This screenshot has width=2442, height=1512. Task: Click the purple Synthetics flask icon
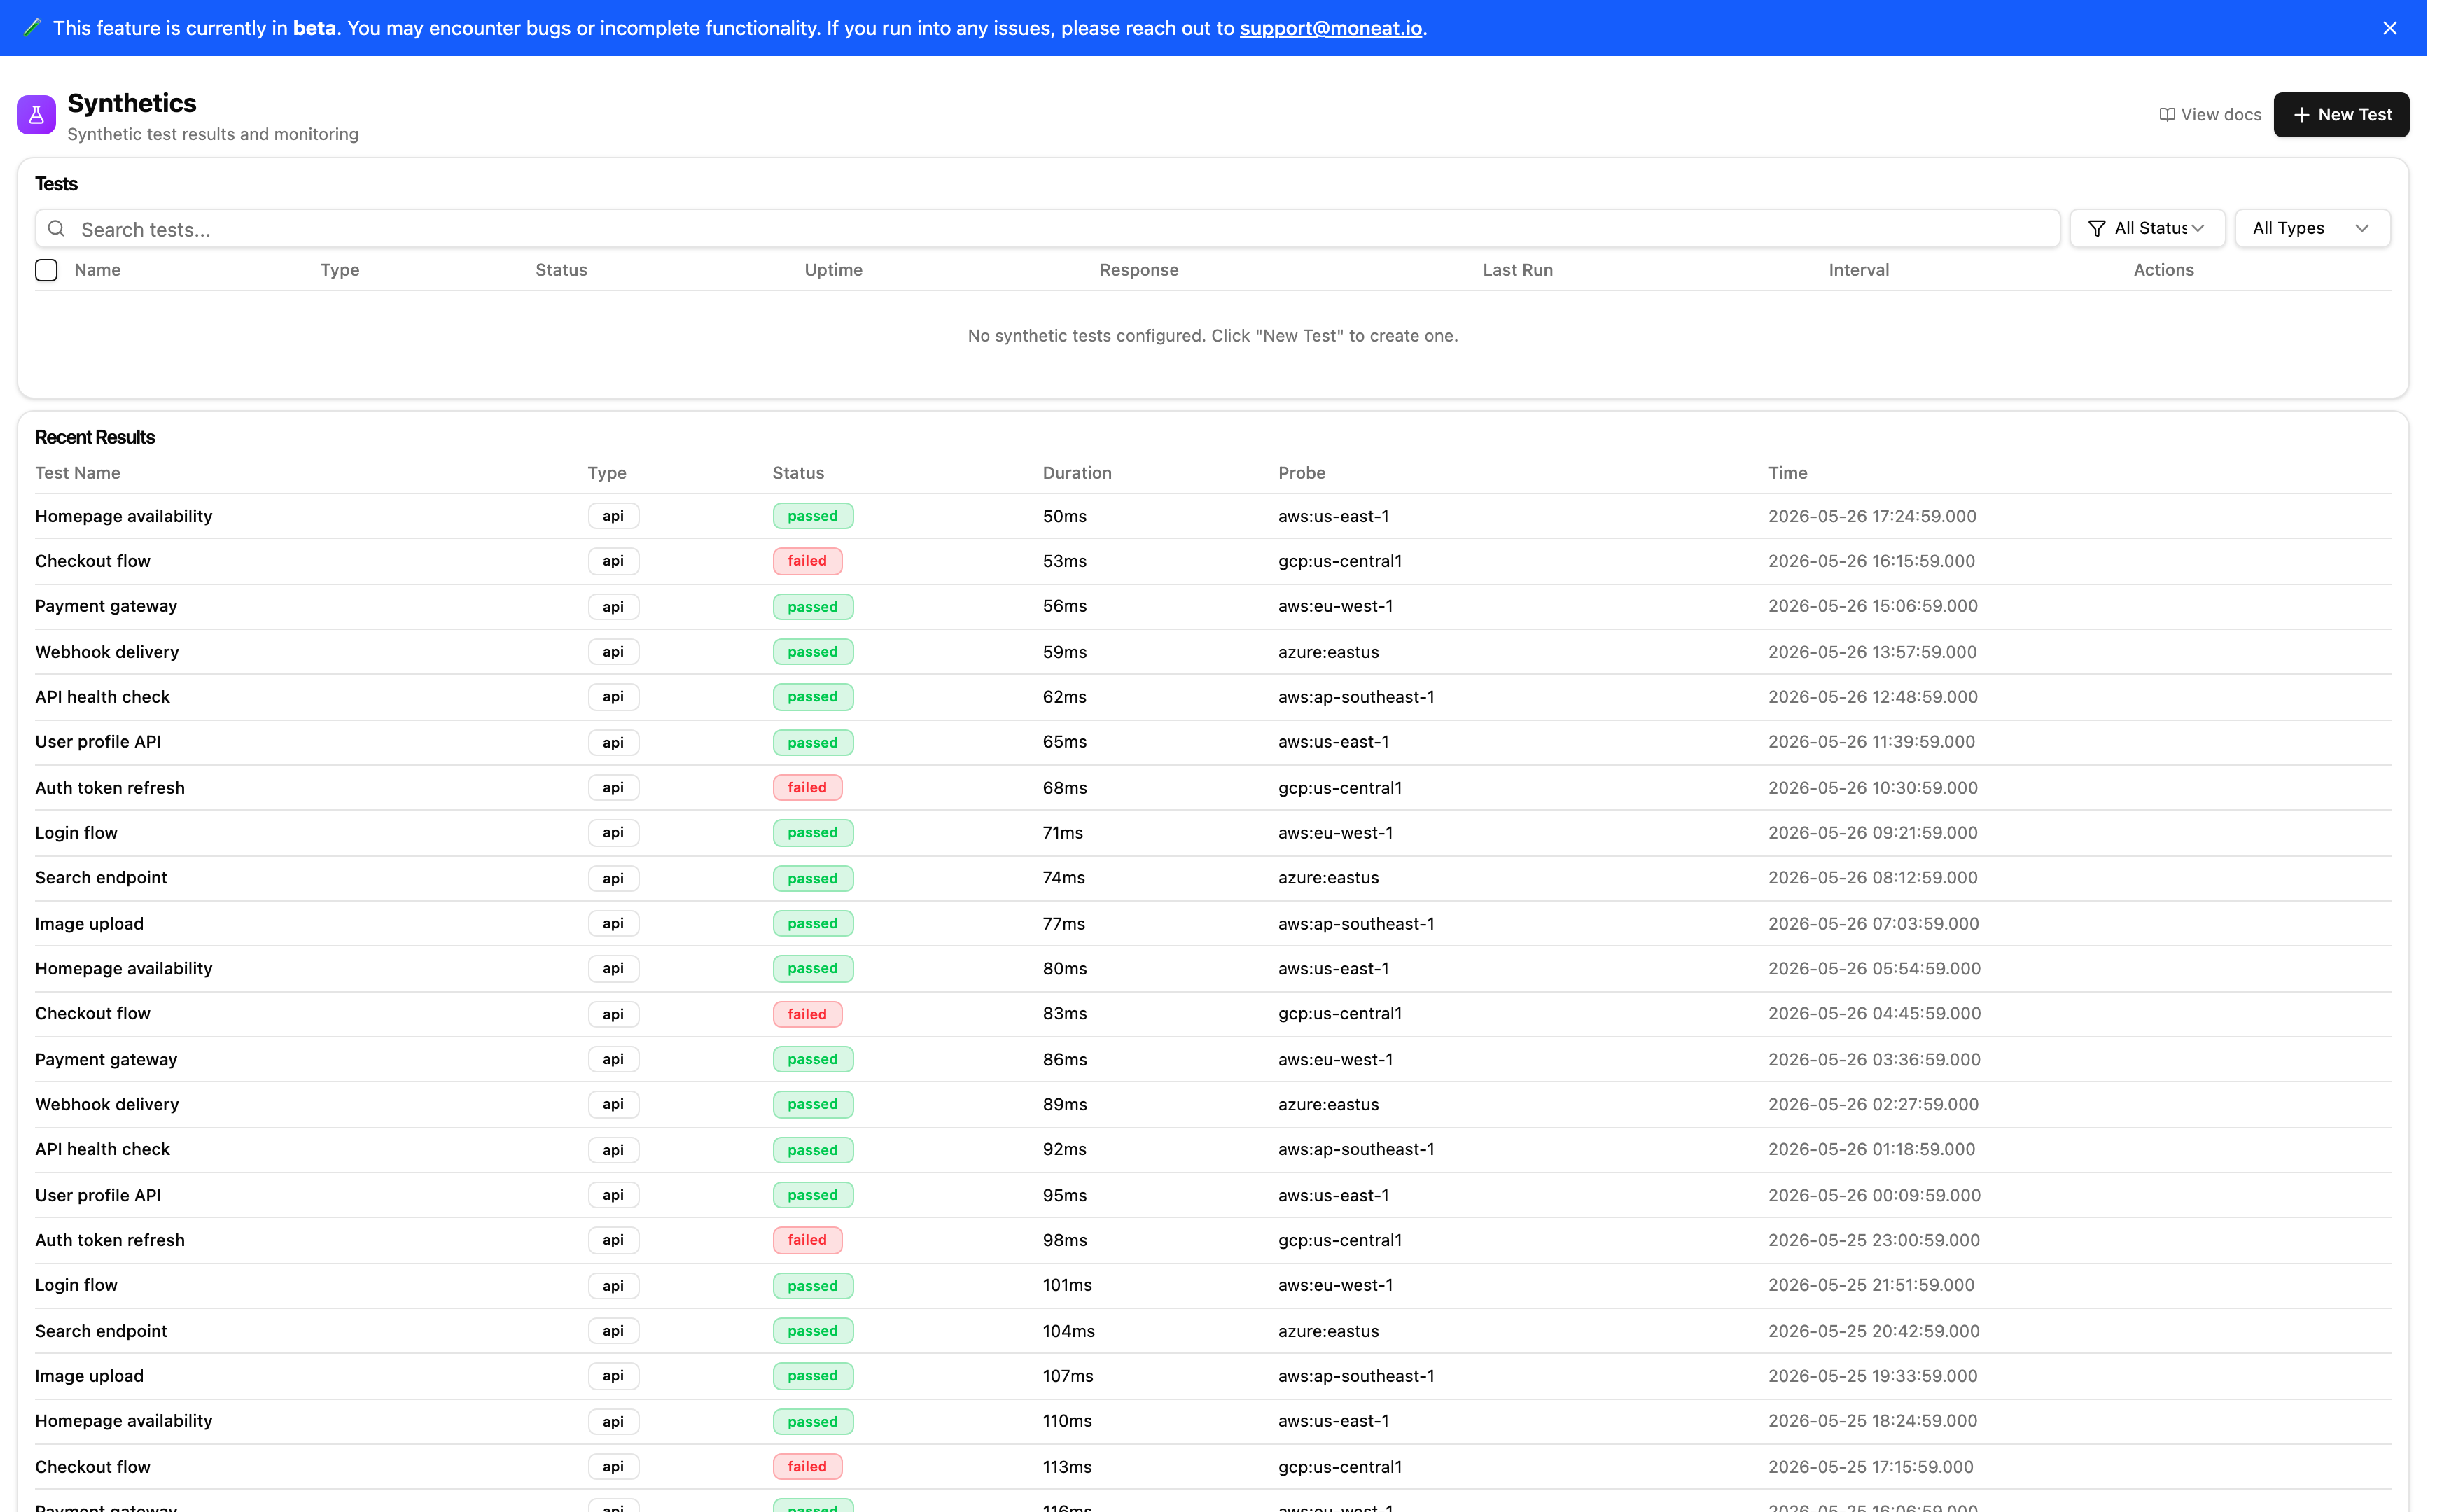click(x=36, y=115)
